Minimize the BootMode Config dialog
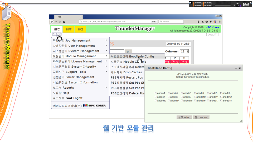This screenshot has height=142, width=253. tap(236, 68)
